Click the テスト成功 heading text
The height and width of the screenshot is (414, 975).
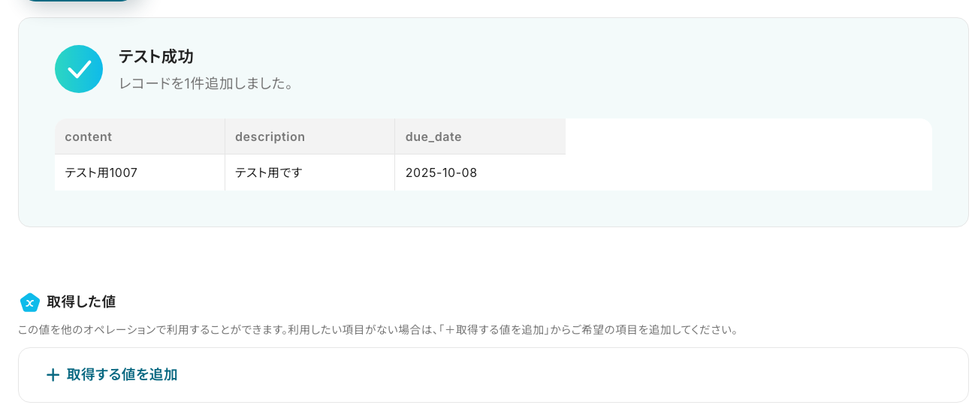[155, 56]
